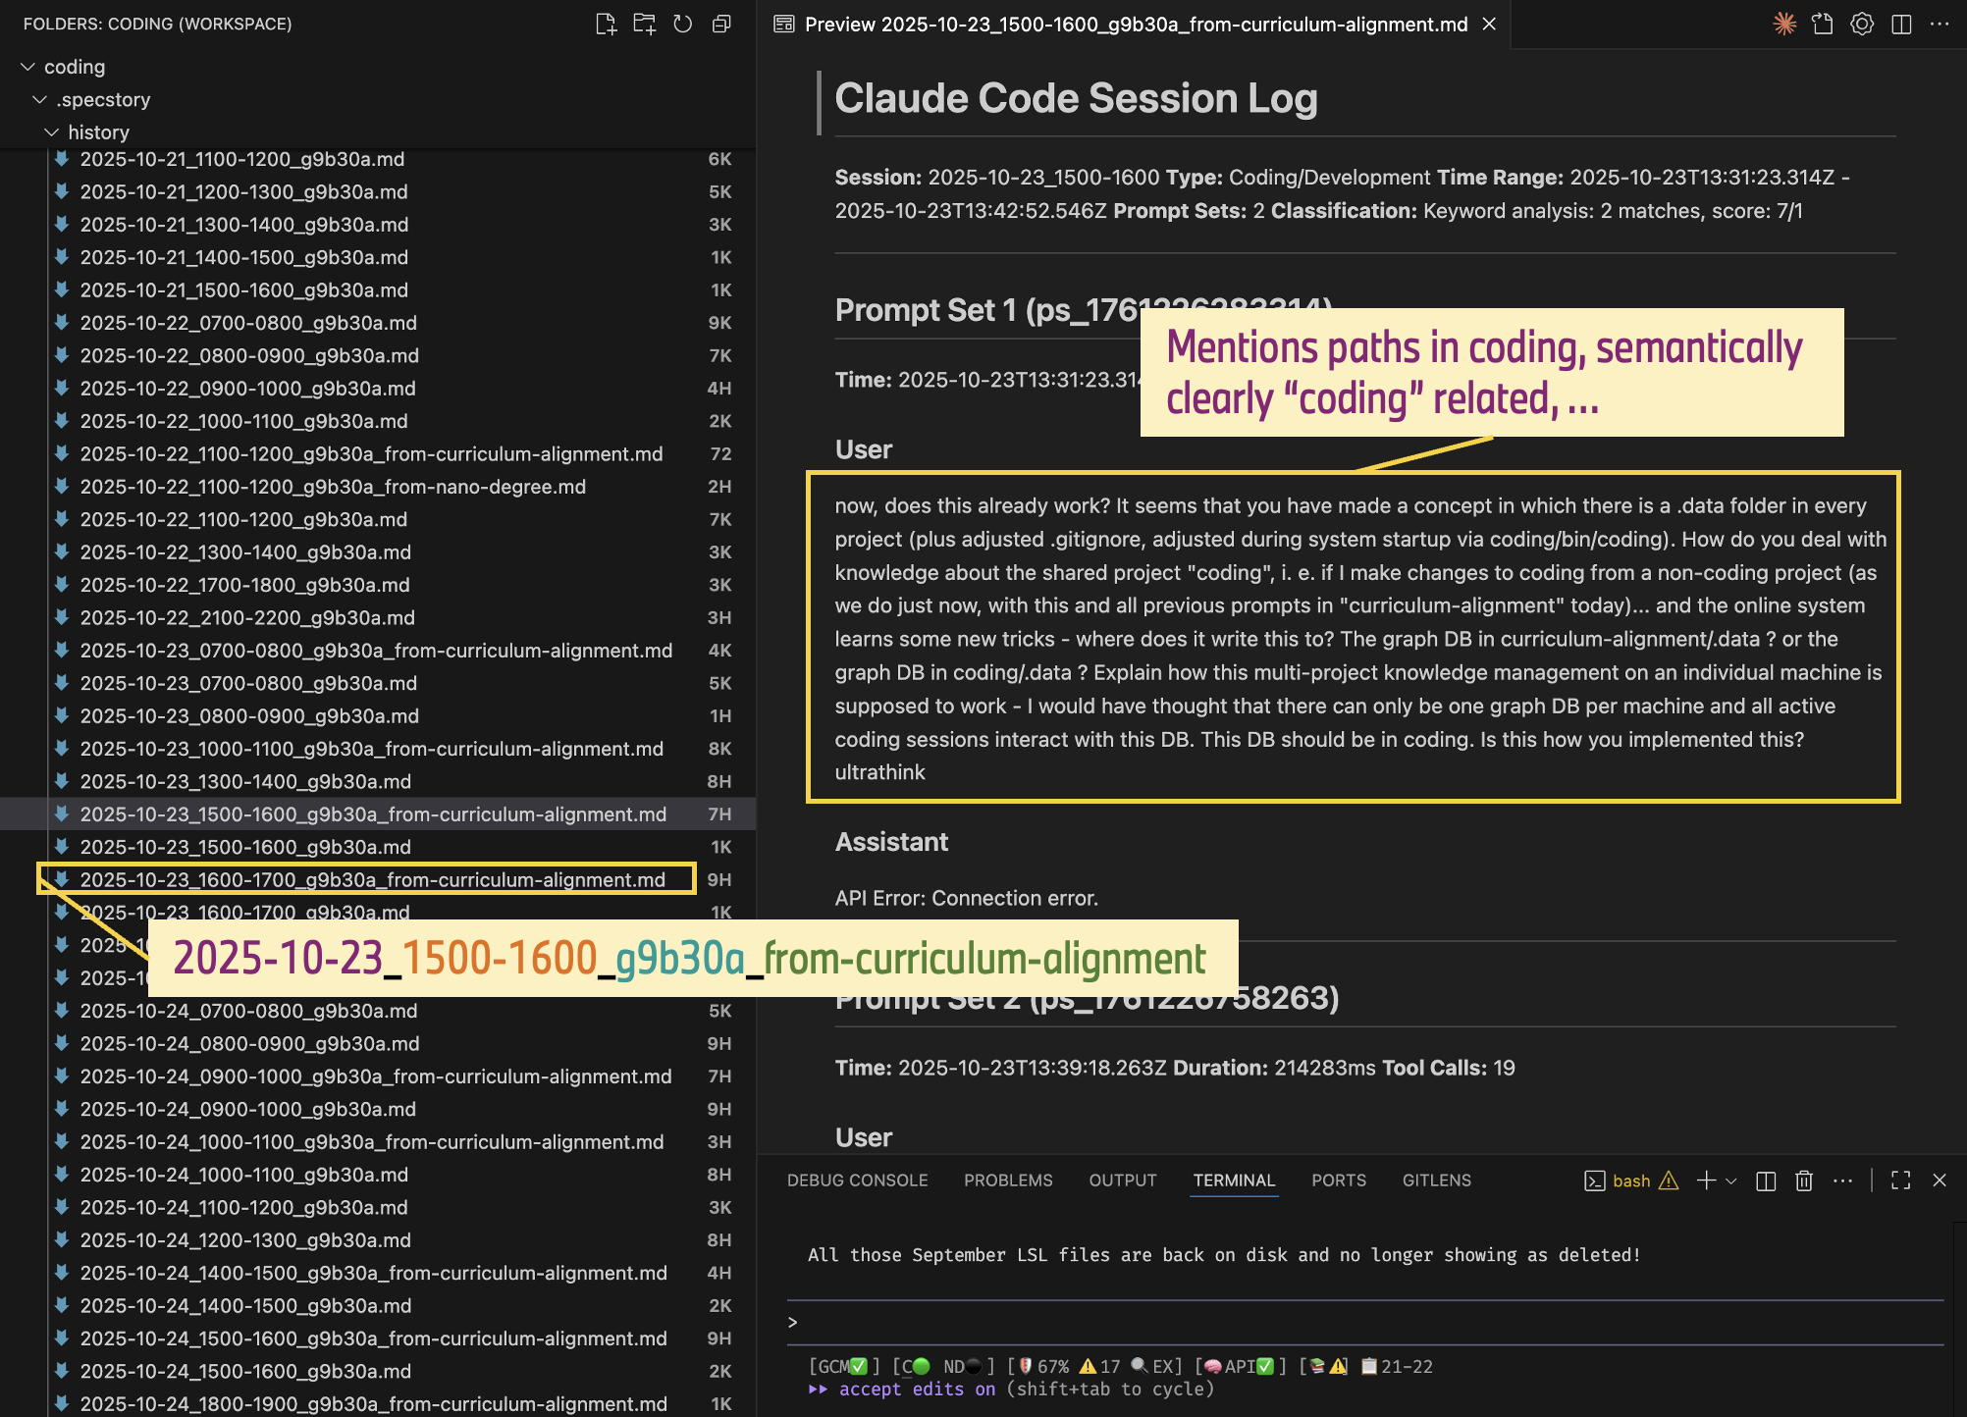Click the New File icon in explorer header

(x=606, y=25)
